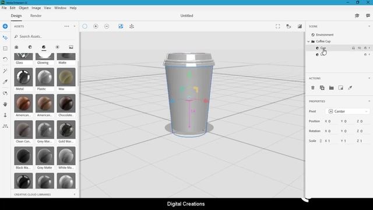Screen dimensions: 373x210
Task: Choose the Gray Matte material thumbnail
Action: point(45,156)
